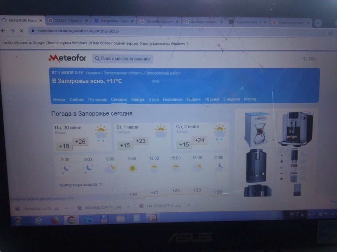This screenshot has height=252, width=337.
Task: Click the weather icon under 15:00
Action: tap(176, 167)
